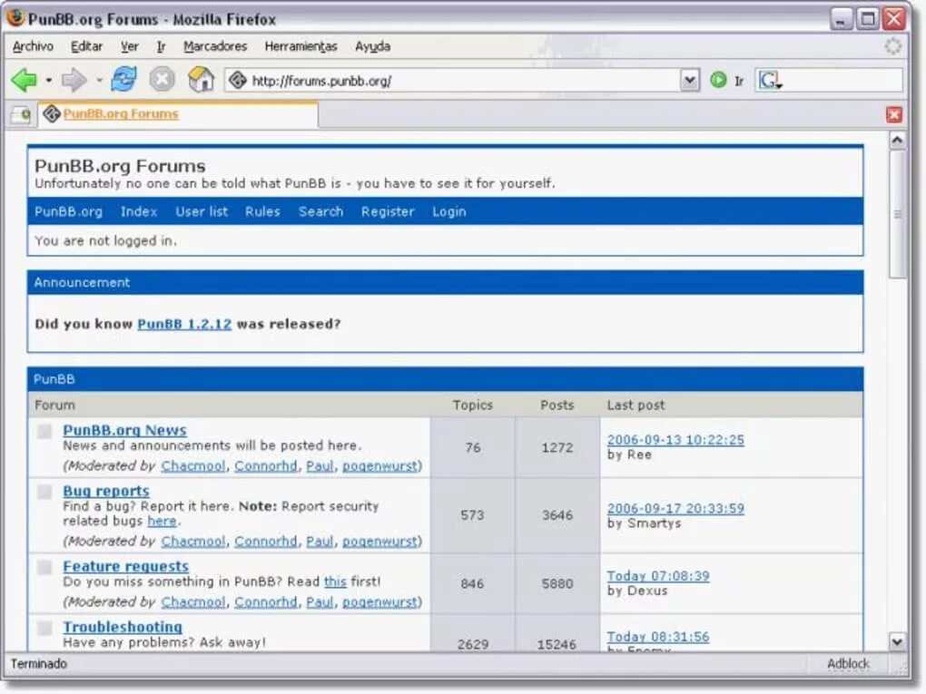Open a new tab with tab bar icon
Image resolution: width=926 pixels, height=694 pixels.
(21, 114)
